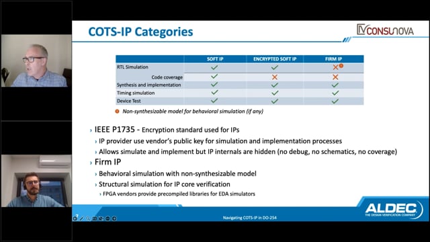Go to the previous slide arrow icon
The height and width of the screenshot is (242, 430).
75,218
